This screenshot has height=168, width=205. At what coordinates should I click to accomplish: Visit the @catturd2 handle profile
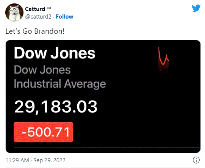coord(38,17)
